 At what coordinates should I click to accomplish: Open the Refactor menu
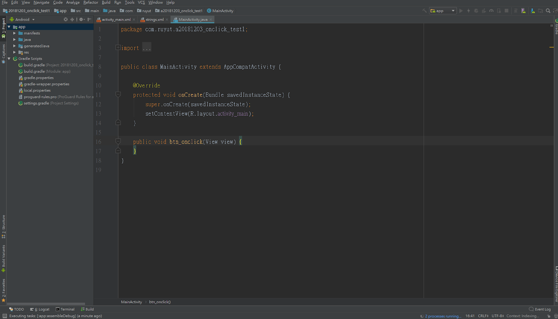[x=91, y=2]
